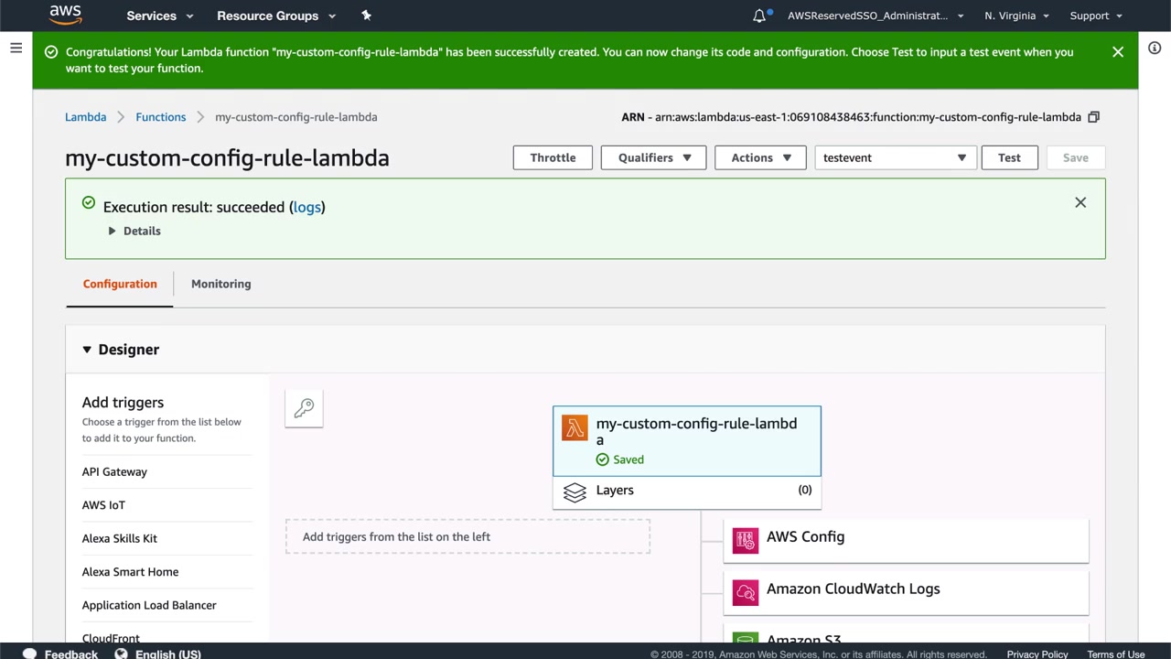The image size is (1171, 659).
Task: Open the Resource Groups menu
Action: pyautogui.click(x=276, y=16)
